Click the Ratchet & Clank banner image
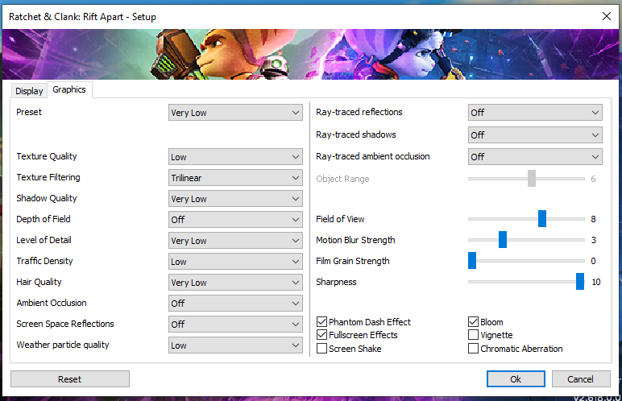This screenshot has height=401, width=622. (311, 54)
